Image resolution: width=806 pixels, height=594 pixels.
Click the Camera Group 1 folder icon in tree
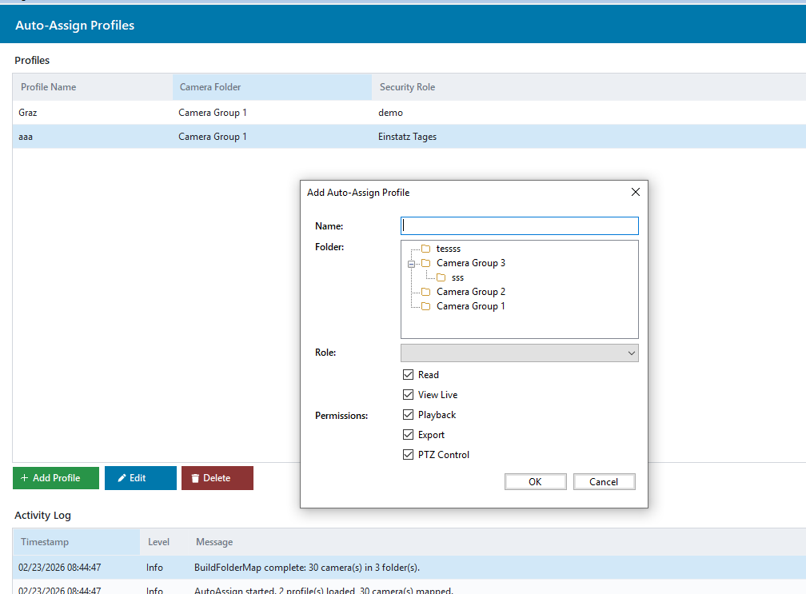pyautogui.click(x=426, y=306)
